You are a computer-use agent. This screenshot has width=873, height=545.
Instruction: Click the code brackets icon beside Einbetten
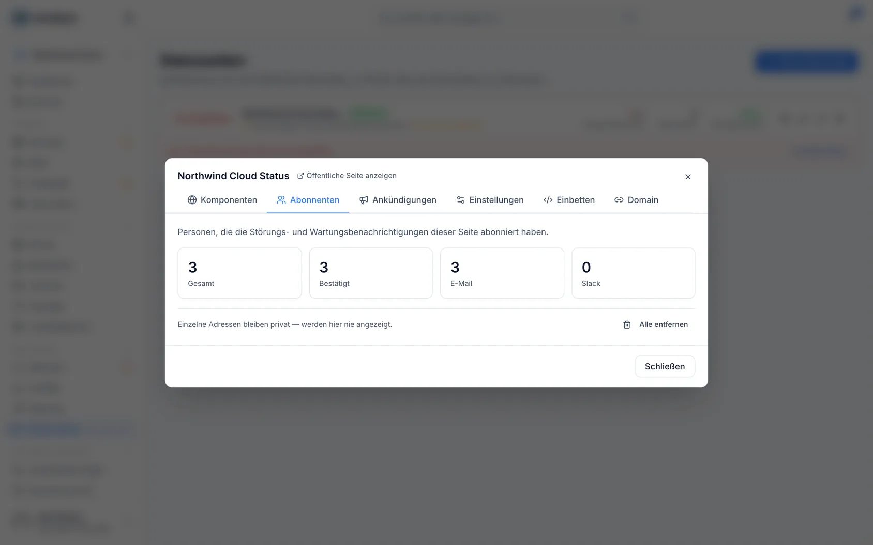548,200
